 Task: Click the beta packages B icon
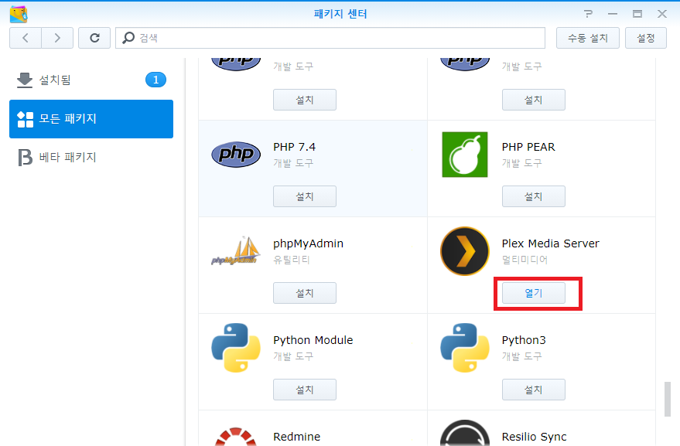pyautogui.click(x=26, y=158)
